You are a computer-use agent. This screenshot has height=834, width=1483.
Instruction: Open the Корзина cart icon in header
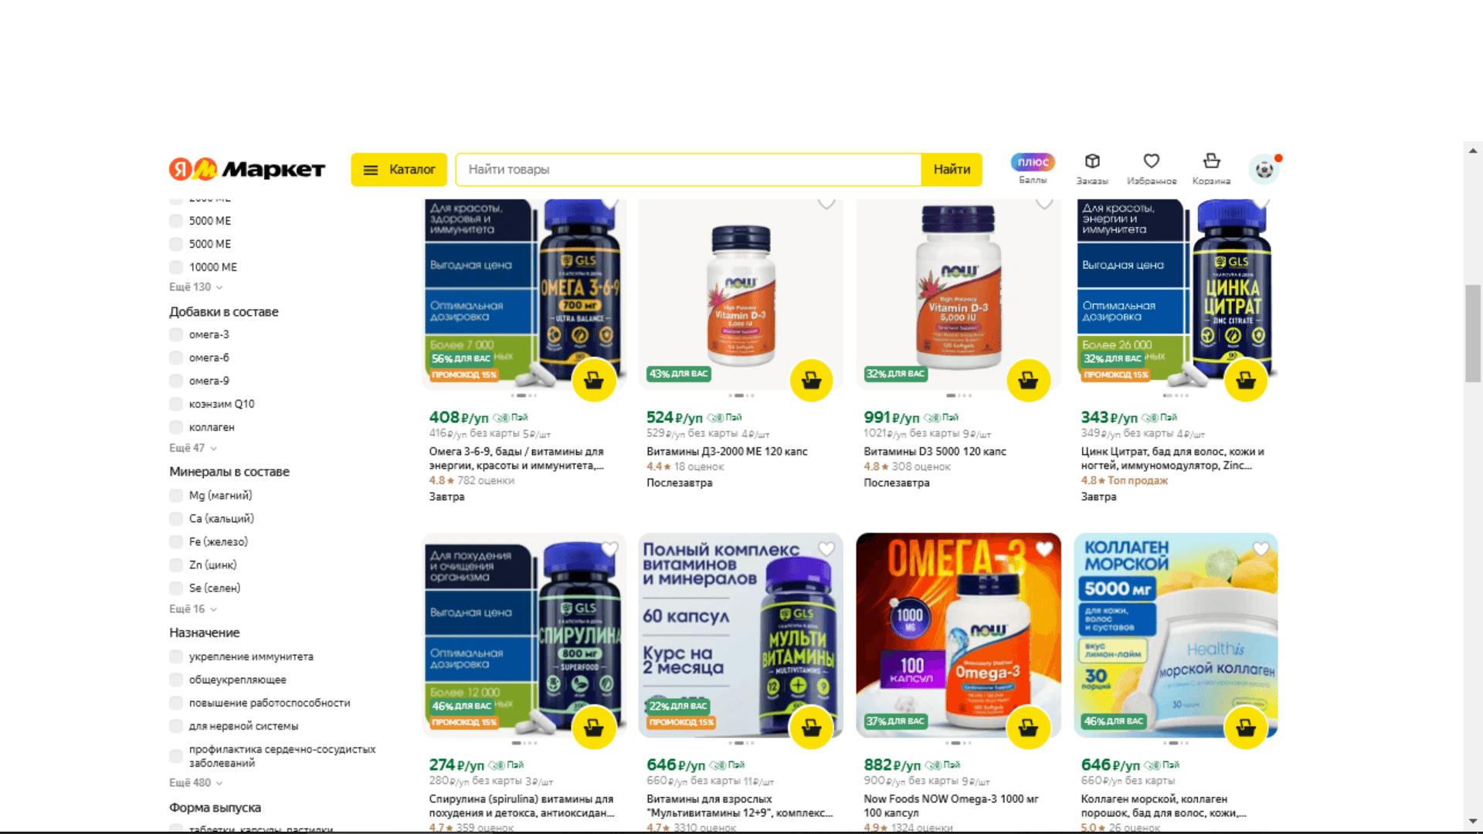(x=1211, y=169)
